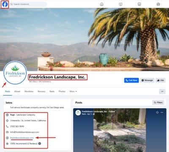Click the Message button
The height and width of the screenshot is (152, 169).
(147, 80)
